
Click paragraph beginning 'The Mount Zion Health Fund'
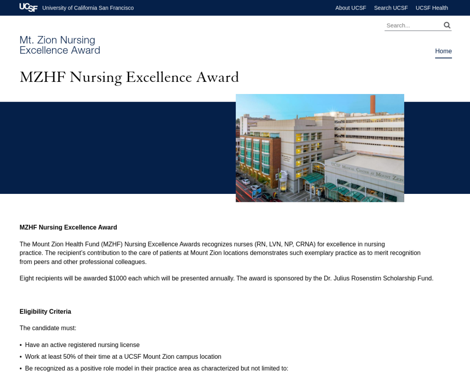tap(220, 253)
